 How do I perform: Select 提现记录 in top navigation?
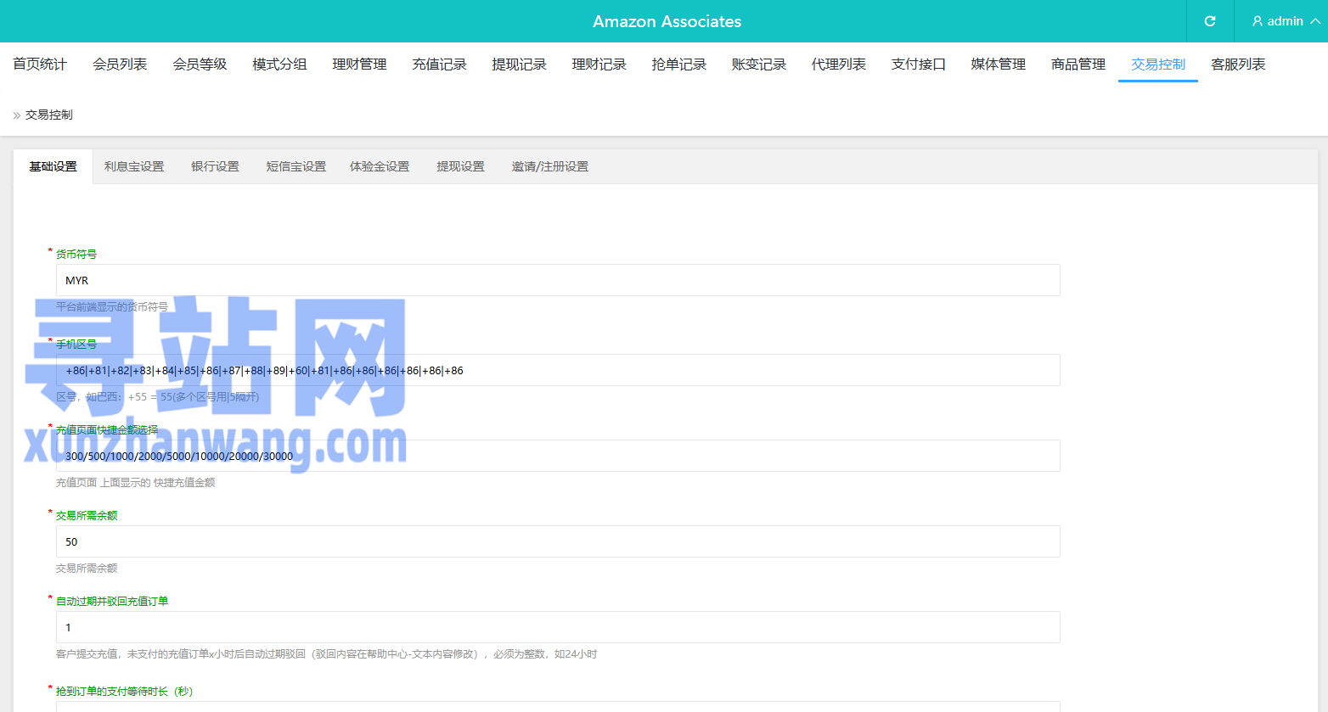point(519,64)
